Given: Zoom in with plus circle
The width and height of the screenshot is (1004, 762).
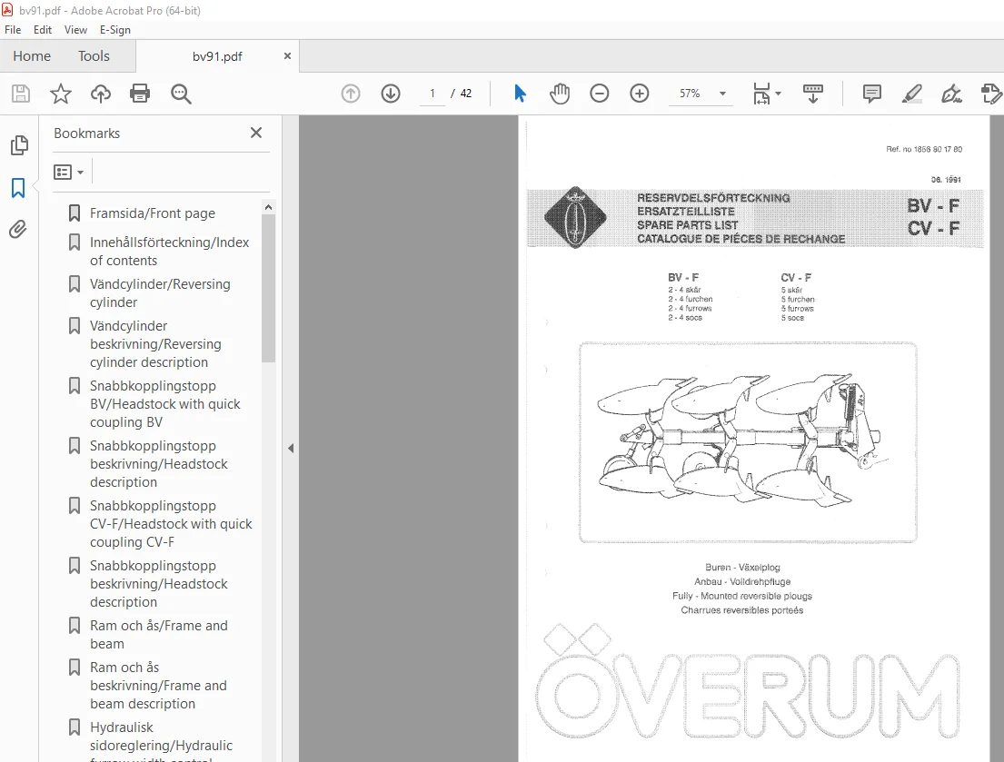Looking at the screenshot, I should (639, 94).
